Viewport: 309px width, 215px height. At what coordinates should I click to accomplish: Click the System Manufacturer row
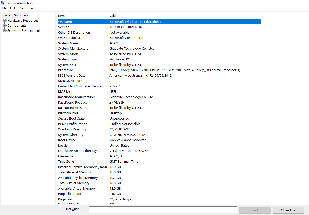(x=159, y=49)
